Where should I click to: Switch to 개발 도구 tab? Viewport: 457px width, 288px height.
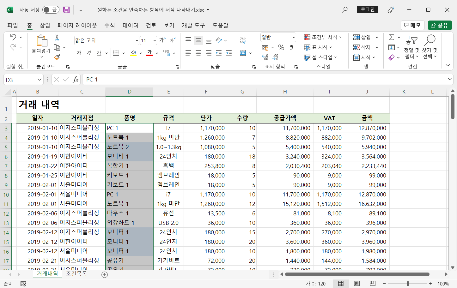coord(193,25)
